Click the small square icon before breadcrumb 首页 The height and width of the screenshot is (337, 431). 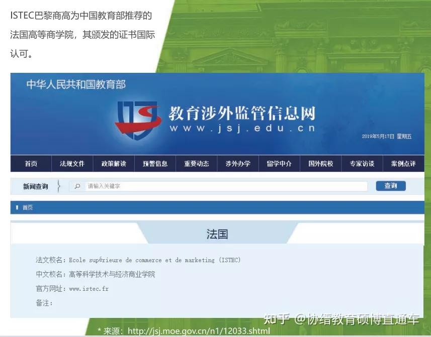point(17,207)
